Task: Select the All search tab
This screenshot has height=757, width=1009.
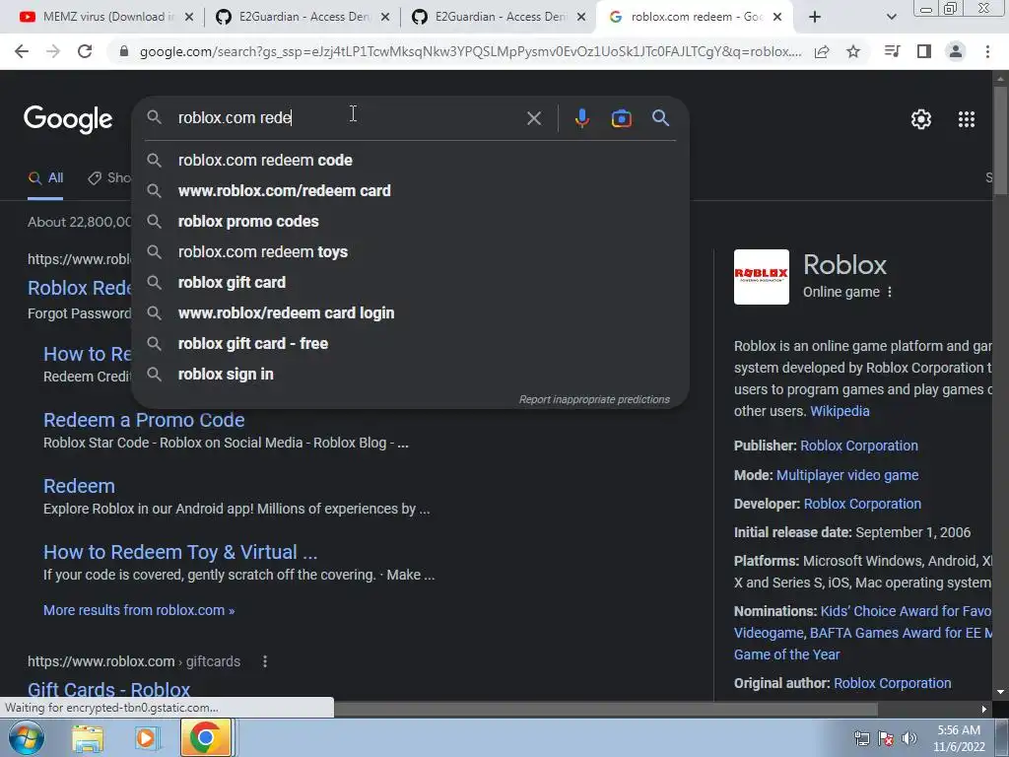Action: pos(45,177)
